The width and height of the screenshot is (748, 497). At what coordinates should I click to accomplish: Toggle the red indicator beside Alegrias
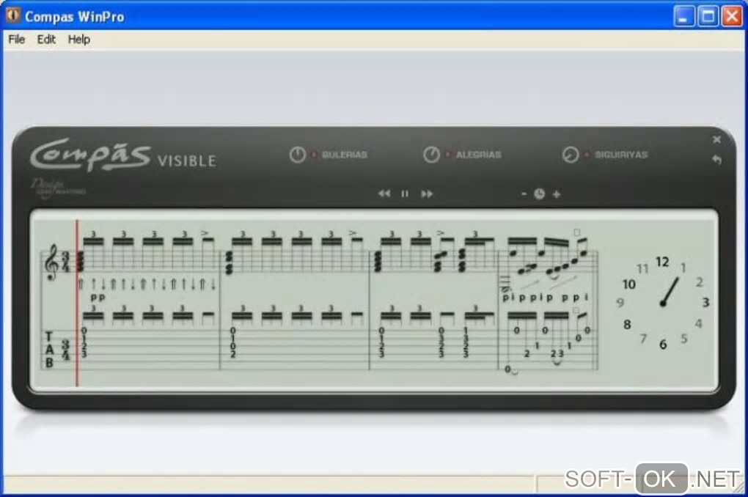(447, 155)
